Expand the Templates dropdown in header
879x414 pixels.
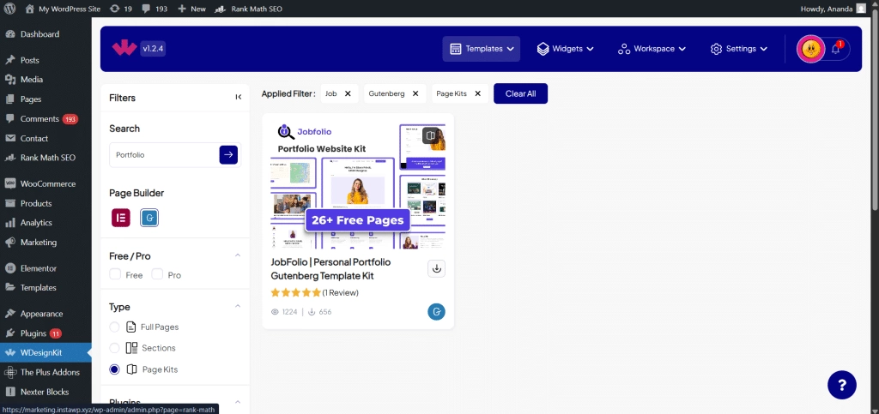tap(482, 49)
